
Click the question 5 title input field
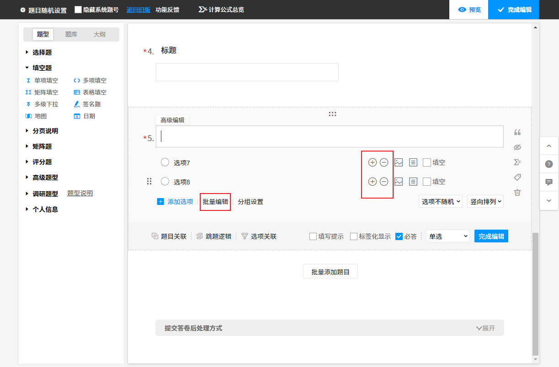[x=329, y=136]
